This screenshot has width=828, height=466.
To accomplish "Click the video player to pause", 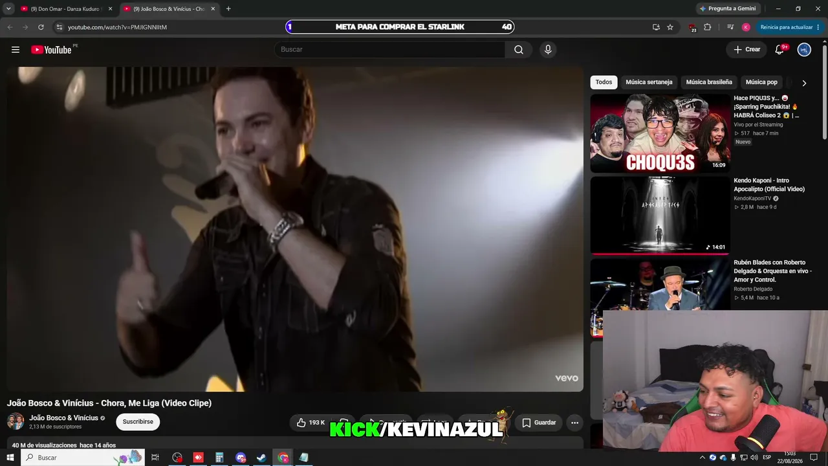I will tap(295, 229).
